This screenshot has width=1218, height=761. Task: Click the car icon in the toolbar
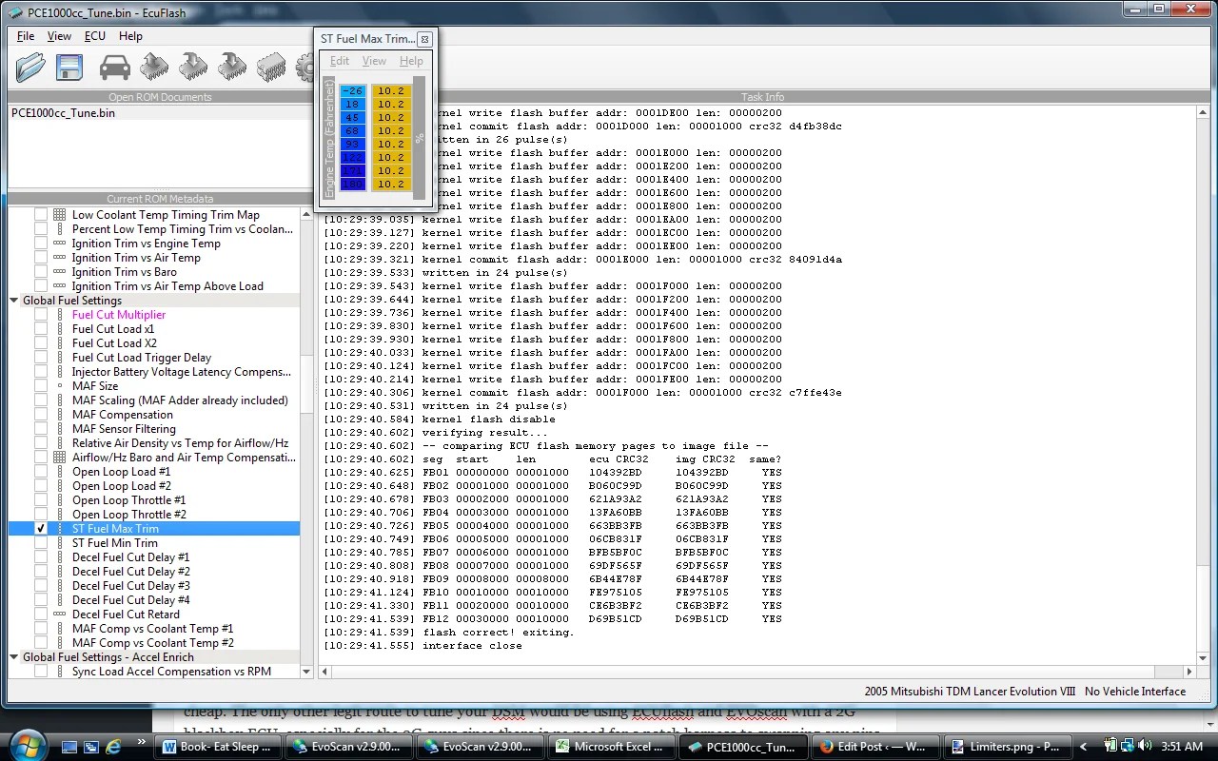coord(115,67)
